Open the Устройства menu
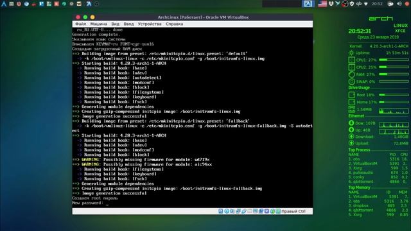411x231 pixels. (150, 24)
